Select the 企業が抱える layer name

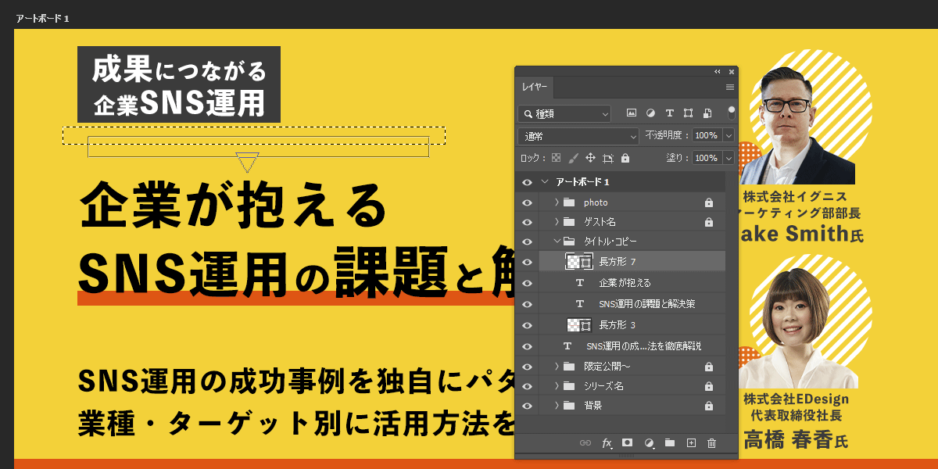(625, 283)
